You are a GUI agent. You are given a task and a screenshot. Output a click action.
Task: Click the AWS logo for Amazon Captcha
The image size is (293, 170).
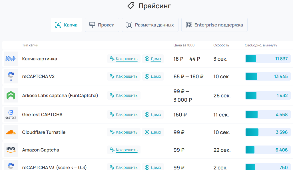pyautogui.click(x=11, y=150)
